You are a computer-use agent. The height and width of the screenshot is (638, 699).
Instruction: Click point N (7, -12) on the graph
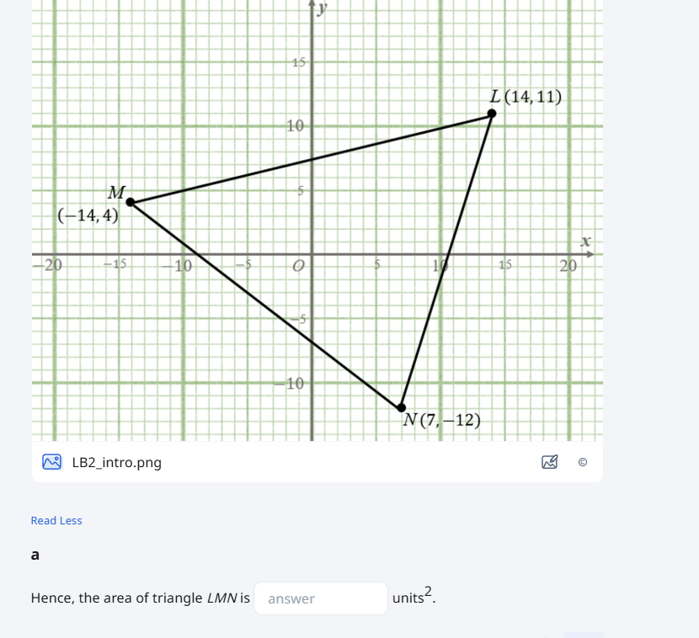tap(402, 407)
